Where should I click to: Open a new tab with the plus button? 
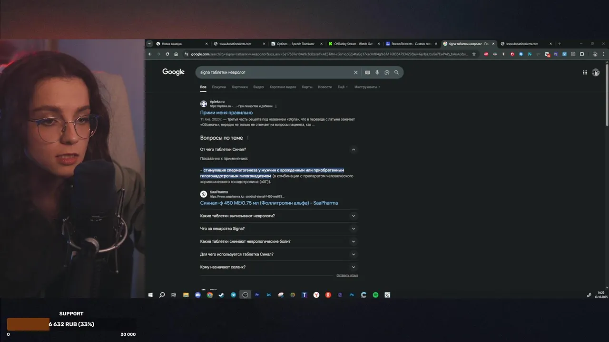559,44
